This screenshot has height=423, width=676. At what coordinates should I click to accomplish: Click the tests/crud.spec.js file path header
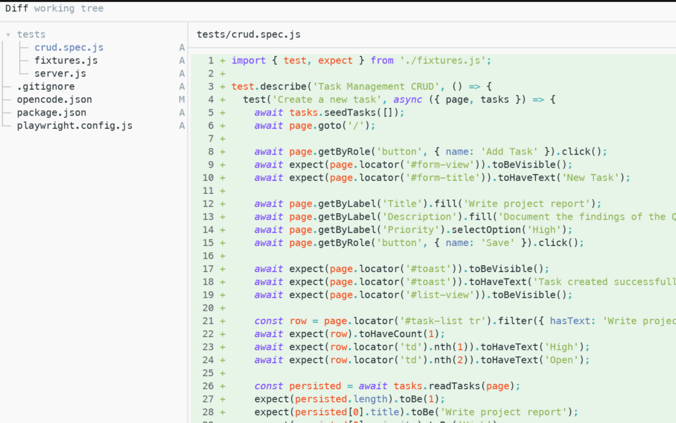248,34
